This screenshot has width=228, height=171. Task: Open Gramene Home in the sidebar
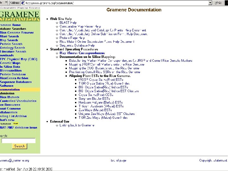coord(10,25)
